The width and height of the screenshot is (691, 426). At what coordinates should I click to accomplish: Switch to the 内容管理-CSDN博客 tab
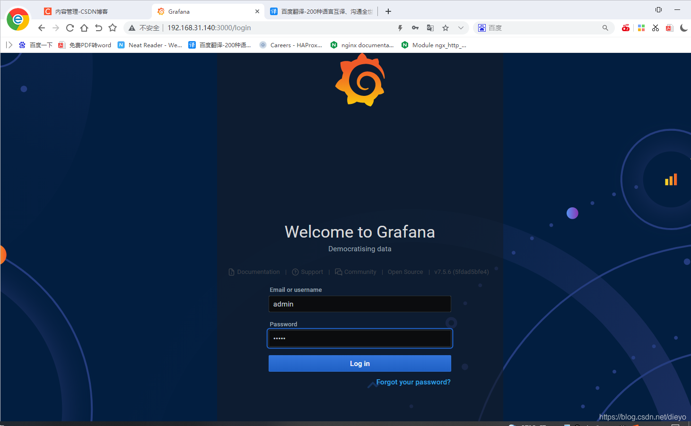95,11
